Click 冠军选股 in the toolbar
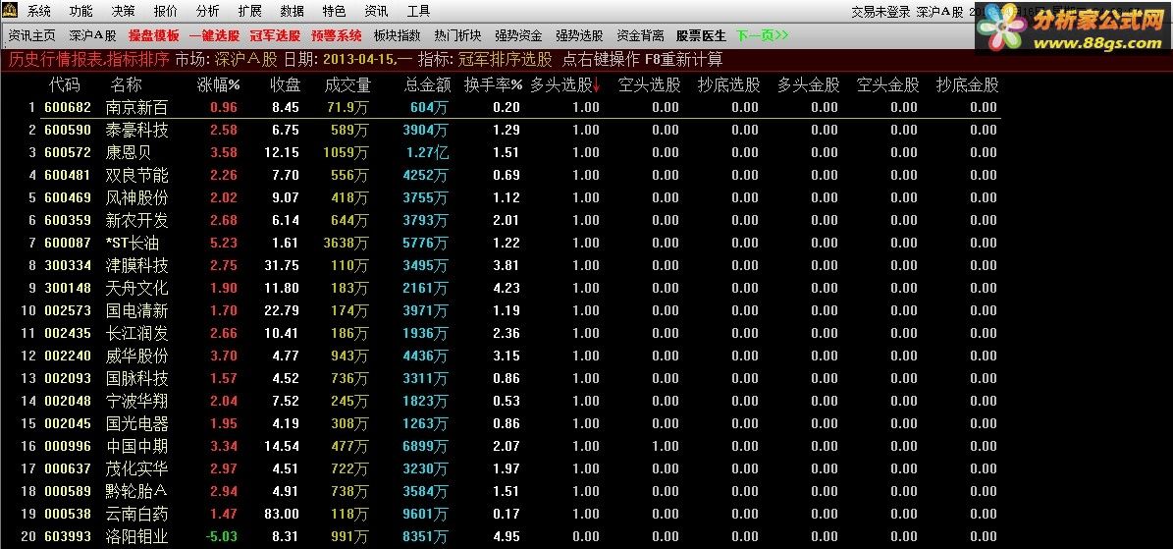This screenshot has height=549, width=1173. click(x=275, y=35)
